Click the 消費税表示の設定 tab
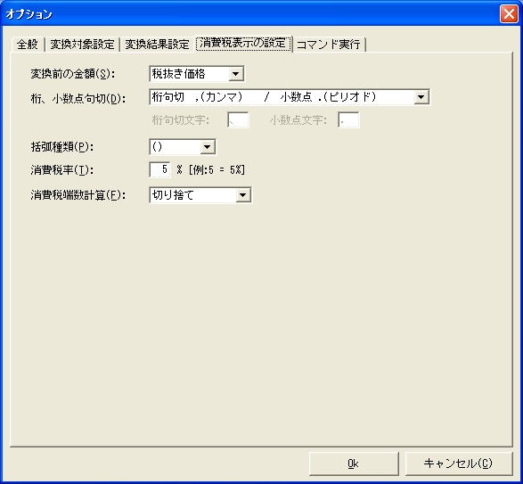The width and height of the screenshot is (523, 484). click(243, 43)
